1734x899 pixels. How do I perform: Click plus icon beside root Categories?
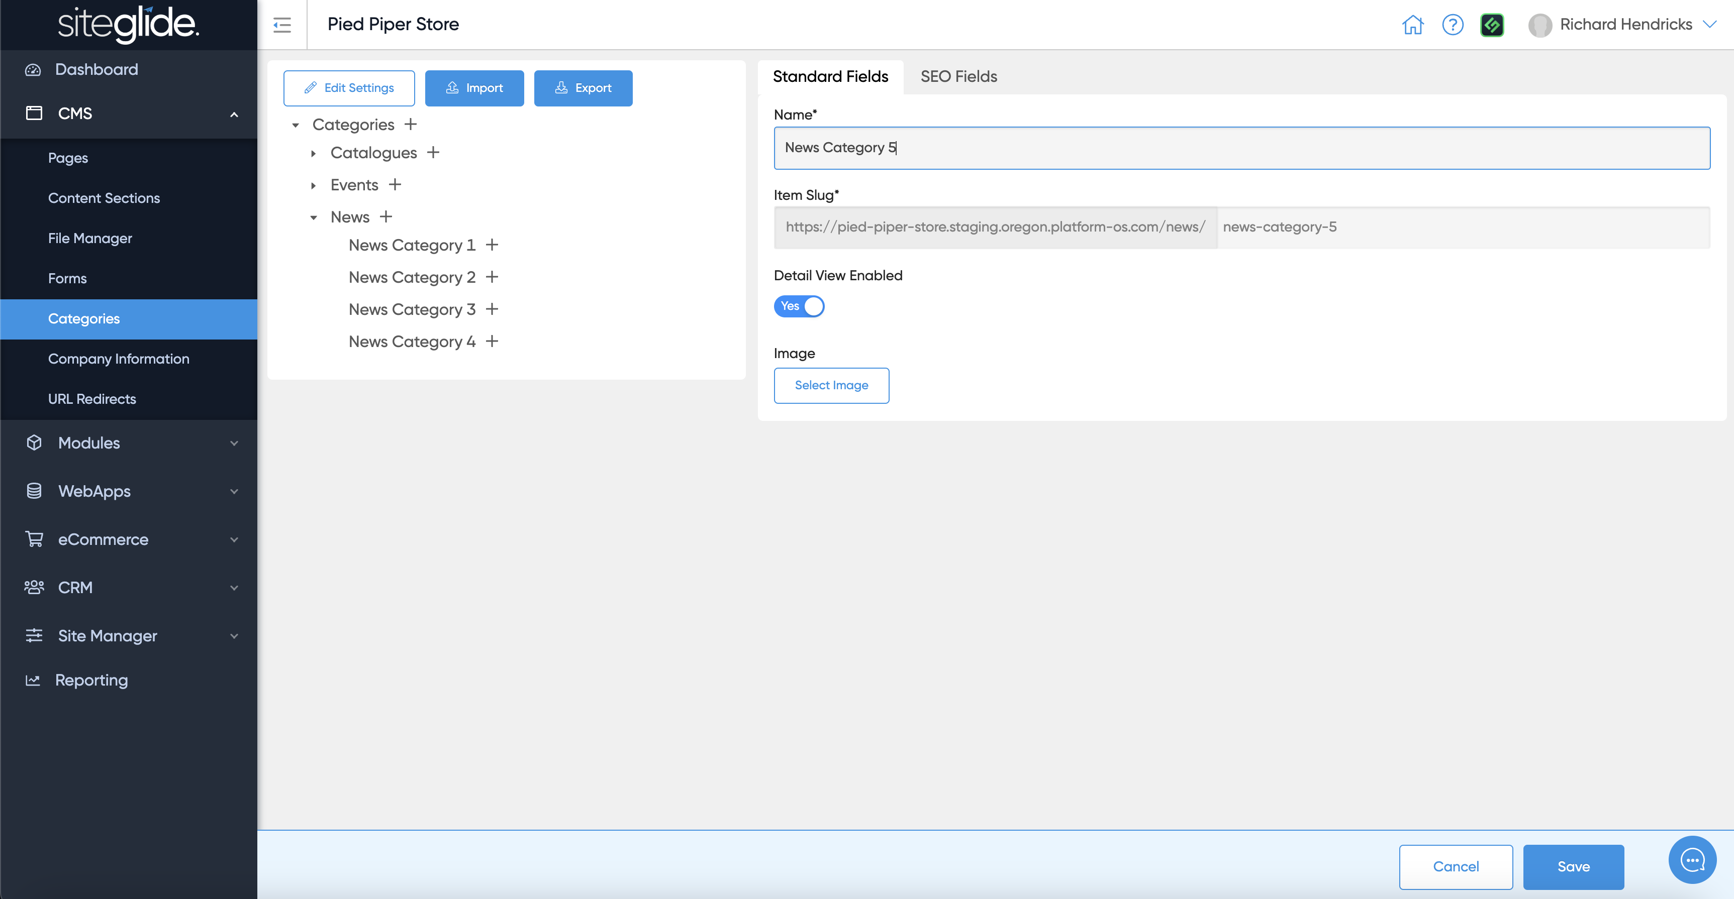pos(411,125)
